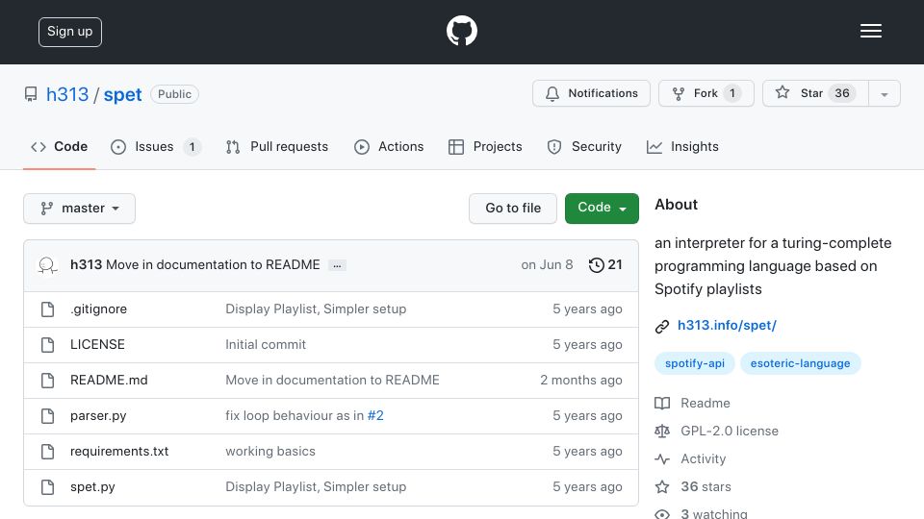Click the Issues count badge showing 1
This screenshot has width=924, height=519.
pyautogui.click(x=192, y=146)
